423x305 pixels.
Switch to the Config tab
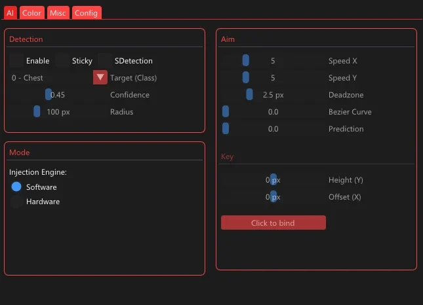(x=87, y=12)
